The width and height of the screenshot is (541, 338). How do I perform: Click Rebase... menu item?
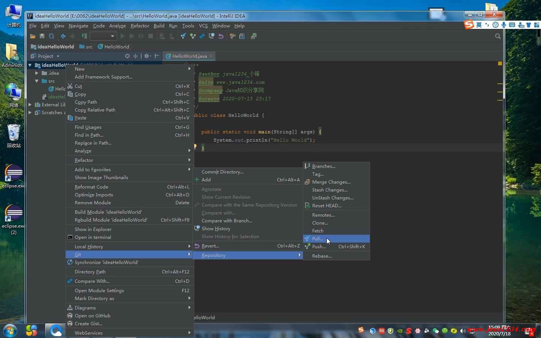[x=336, y=256]
